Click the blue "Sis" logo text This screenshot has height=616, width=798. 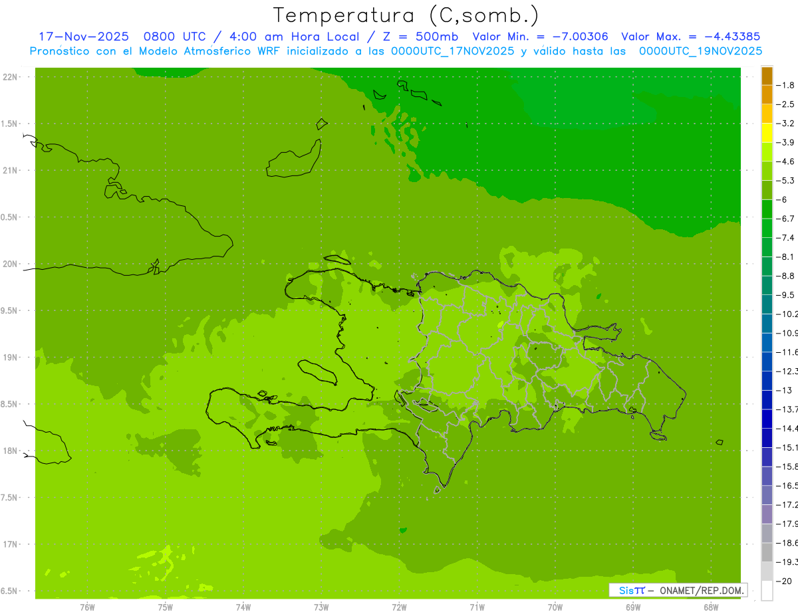626,590
